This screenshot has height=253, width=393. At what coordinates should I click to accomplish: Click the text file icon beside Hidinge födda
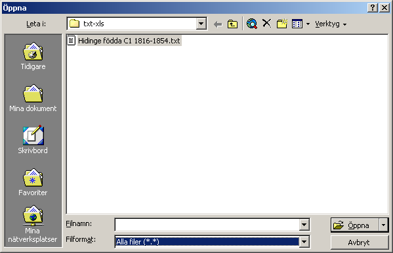click(71, 40)
